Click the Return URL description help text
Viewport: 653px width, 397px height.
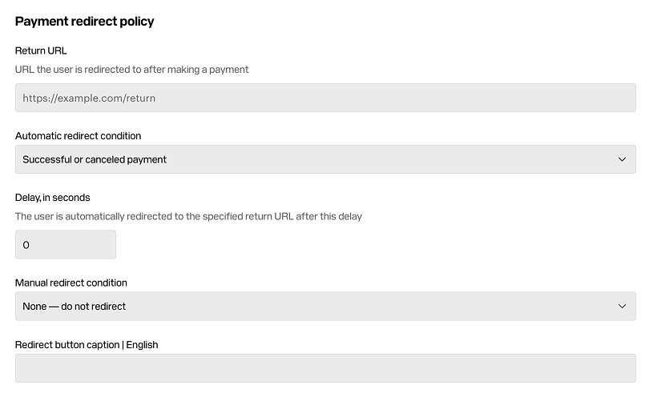[131, 70]
